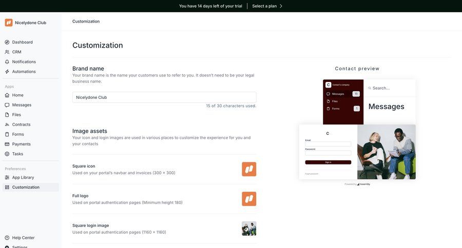This screenshot has width=462, height=248.
Task: Click the Brand name input field
Action: click(x=164, y=97)
